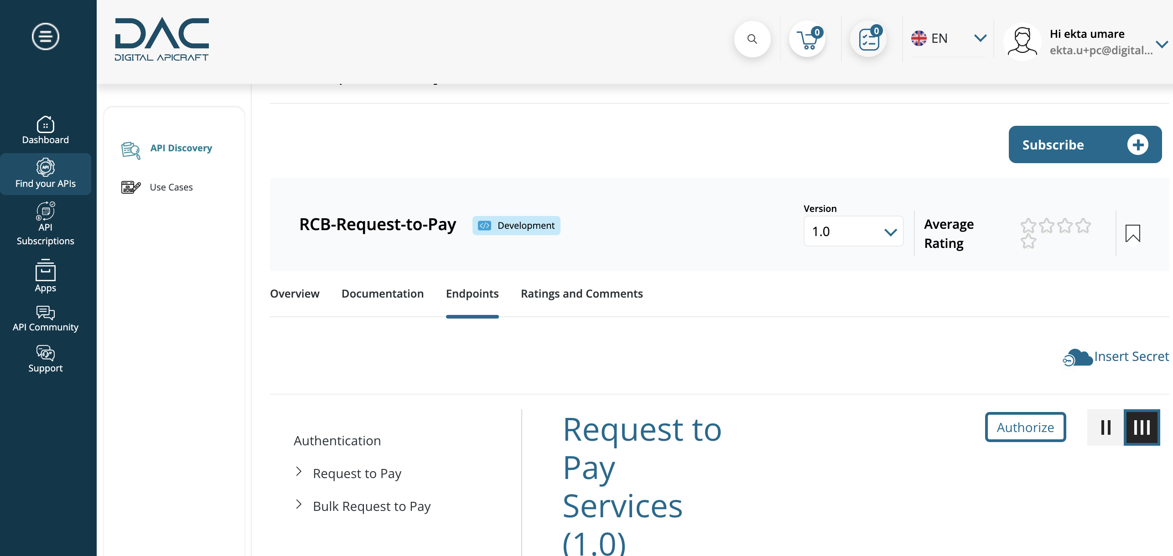
Task: Rate with the fifth star
Action: pyautogui.click(x=1028, y=242)
